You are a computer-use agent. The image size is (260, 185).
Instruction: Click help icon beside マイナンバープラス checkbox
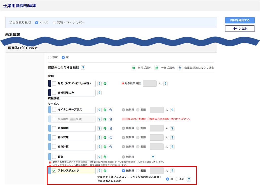pyautogui.click(x=99, y=110)
